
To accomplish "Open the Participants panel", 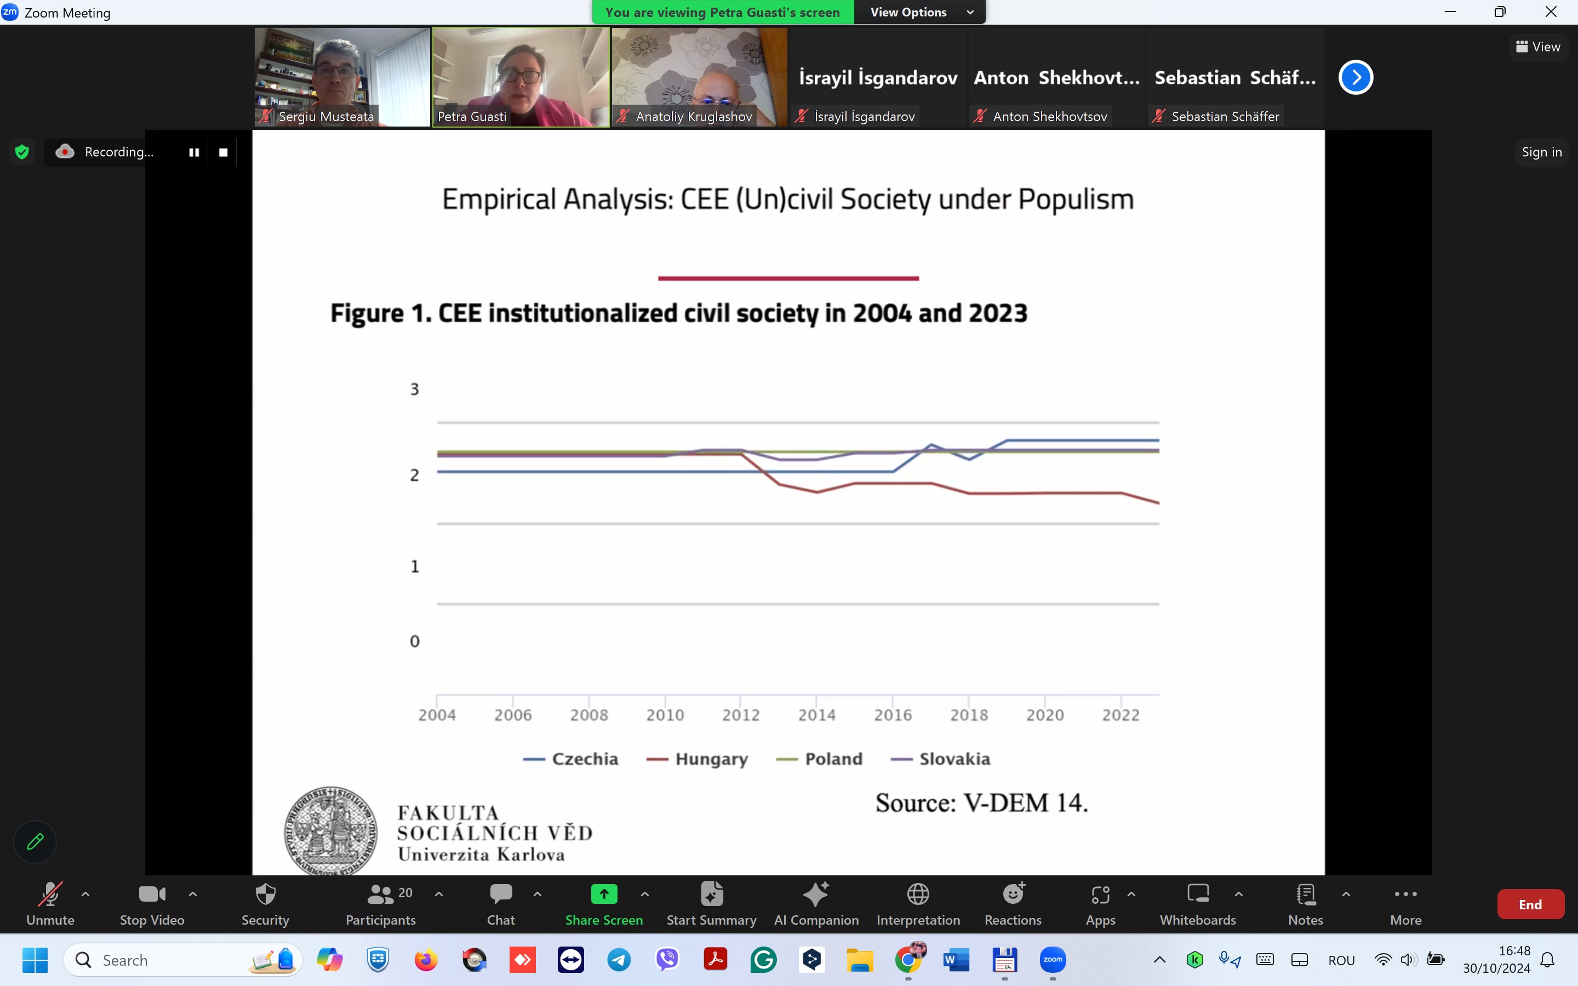I will click(x=381, y=895).
